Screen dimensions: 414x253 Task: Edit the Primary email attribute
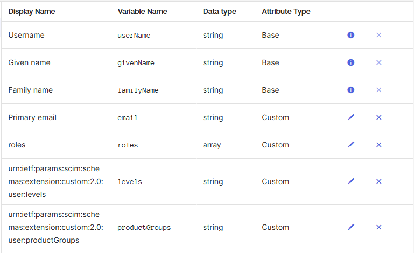point(351,117)
